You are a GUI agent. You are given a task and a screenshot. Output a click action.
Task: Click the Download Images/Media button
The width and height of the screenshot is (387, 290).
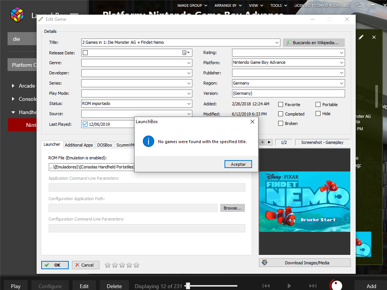pyautogui.click(x=305, y=263)
